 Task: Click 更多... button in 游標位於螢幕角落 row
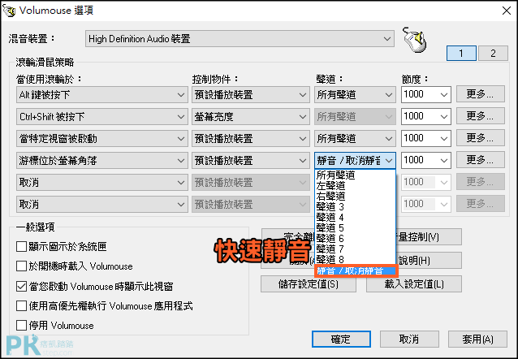click(481, 160)
